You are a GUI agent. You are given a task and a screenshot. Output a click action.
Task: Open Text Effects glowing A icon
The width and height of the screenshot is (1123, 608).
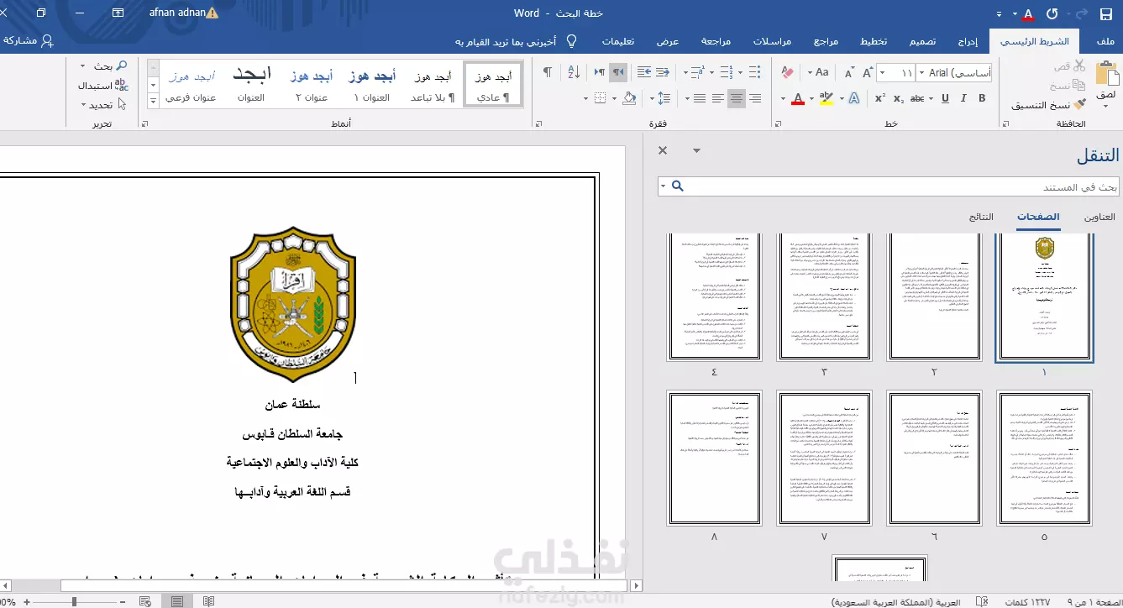click(x=854, y=98)
